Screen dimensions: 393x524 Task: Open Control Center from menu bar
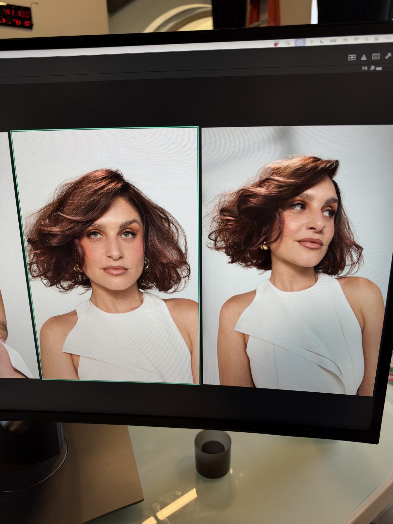(x=377, y=39)
